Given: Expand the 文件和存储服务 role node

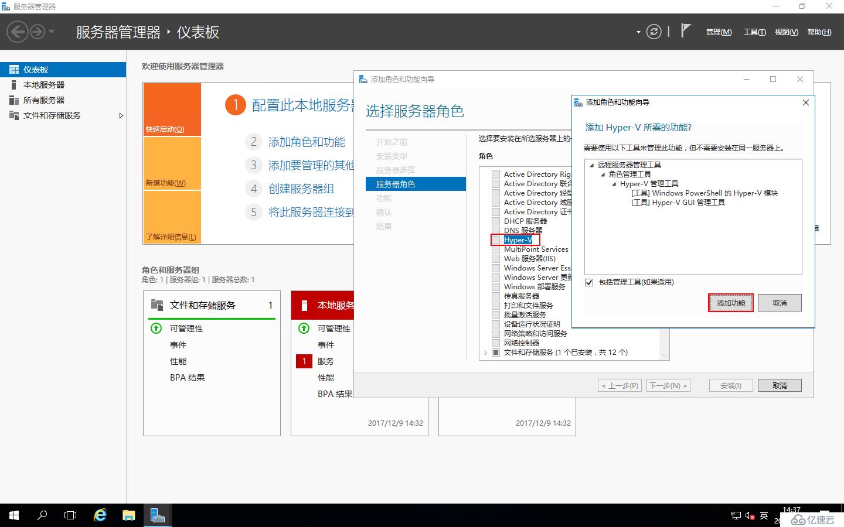Looking at the screenshot, I should tap(485, 353).
